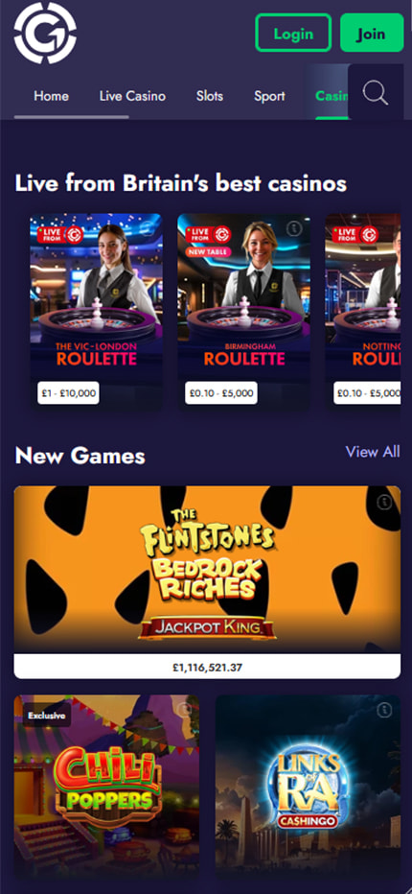Open the Birmingham Roulette game card

point(243,312)
